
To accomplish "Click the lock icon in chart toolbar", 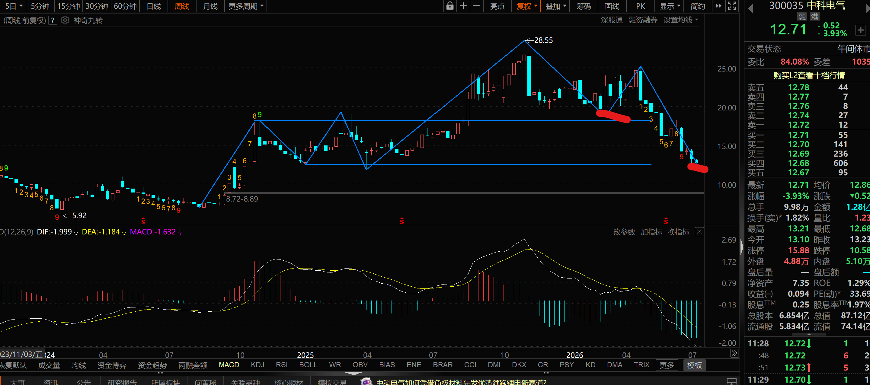I will 449,6.
